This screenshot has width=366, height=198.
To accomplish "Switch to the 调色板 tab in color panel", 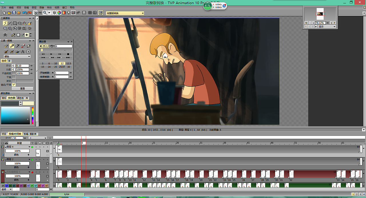I will click(20, 98).
